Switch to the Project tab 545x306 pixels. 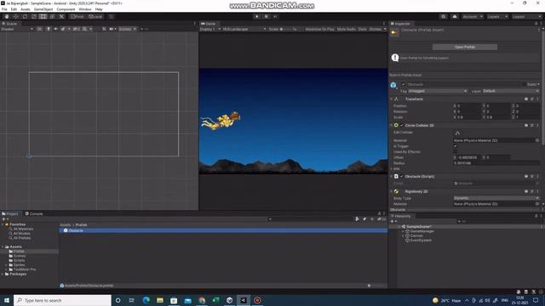pos(10,213)
